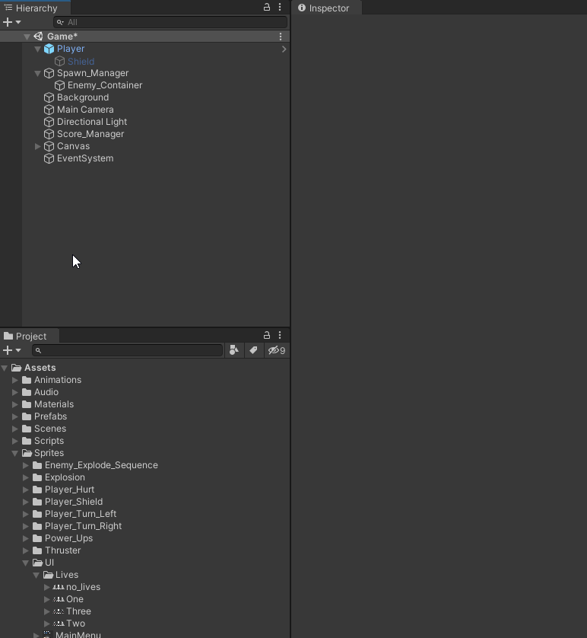Click the Enemy_Container cube icon

pos(60,85)
